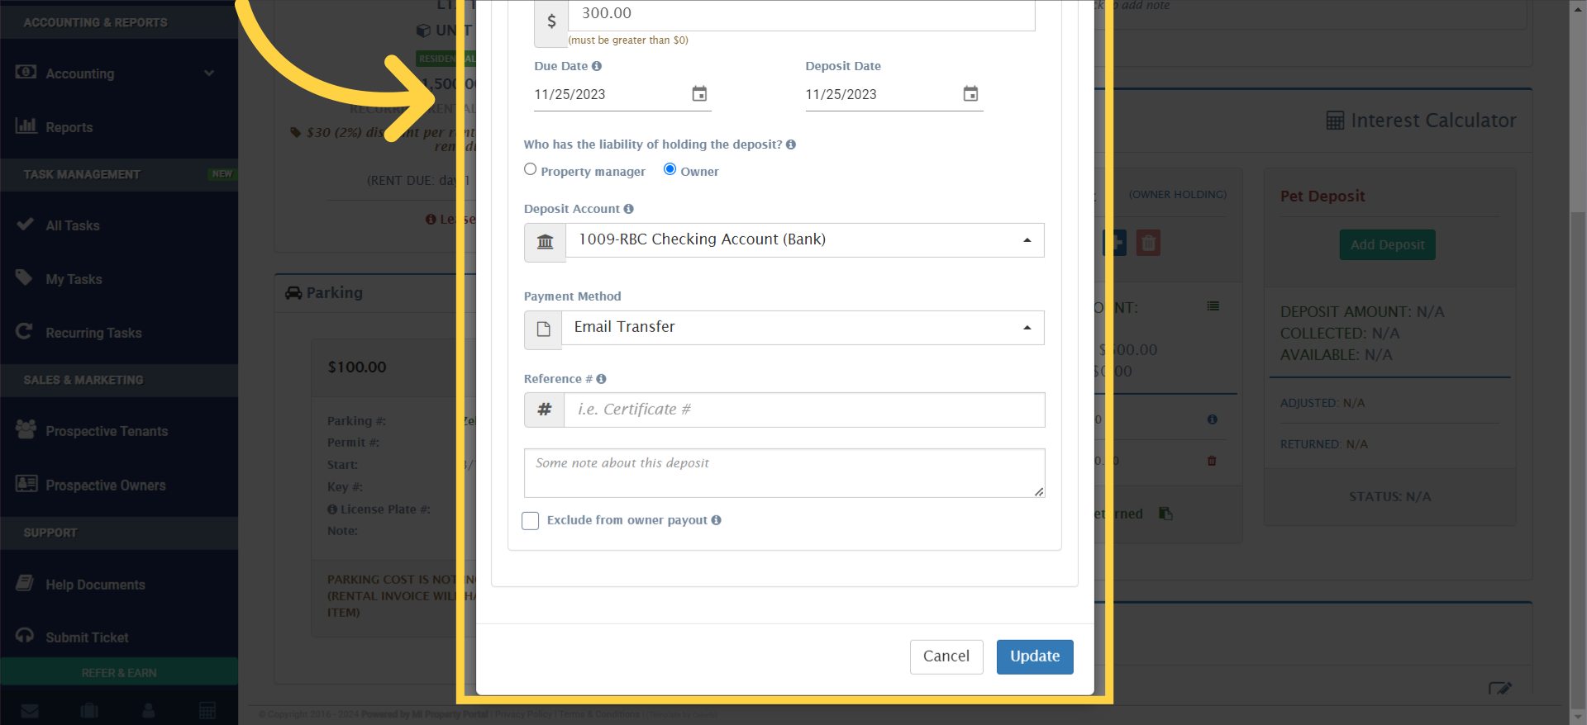Viewport: 1587px width, 725px height.
Task: Click the copy icon next to Returned
Action: [x=1165, y=514]
